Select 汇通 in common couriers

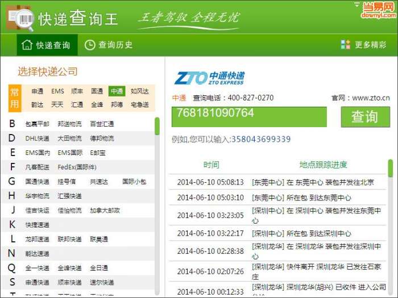coord(77,104)
